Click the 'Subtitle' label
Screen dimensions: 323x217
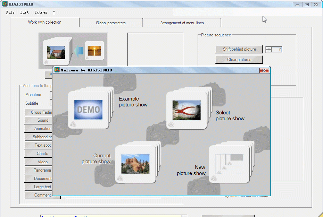point(32,103)
